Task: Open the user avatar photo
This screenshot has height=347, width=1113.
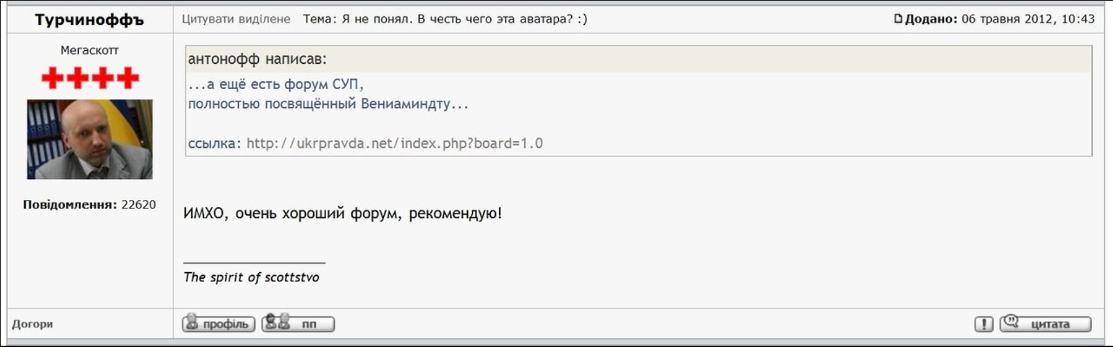Action: coord(90,139)
